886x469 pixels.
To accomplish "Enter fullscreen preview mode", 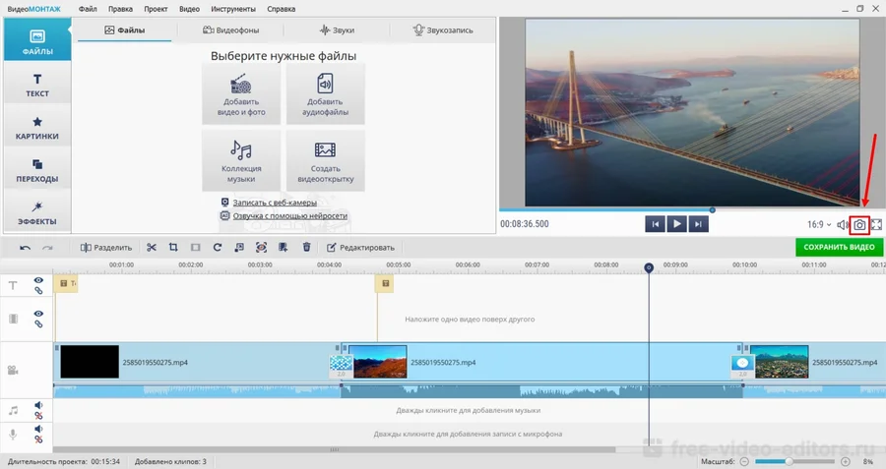I will (x=876, y=224).
